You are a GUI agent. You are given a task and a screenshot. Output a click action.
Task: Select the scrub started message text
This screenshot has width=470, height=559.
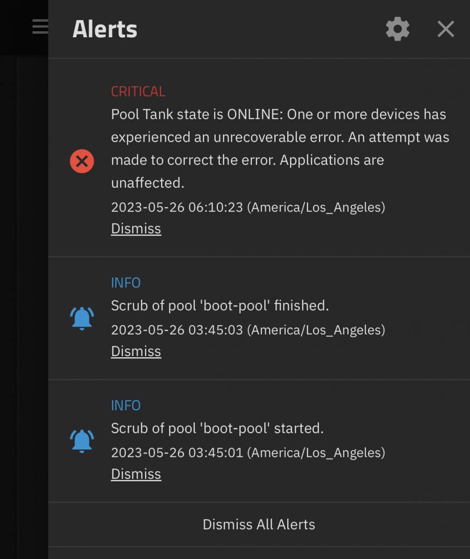[217, 428]
